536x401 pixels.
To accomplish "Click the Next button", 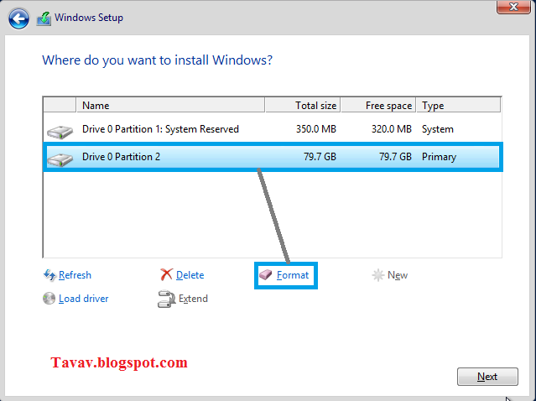I will (487, 377).
